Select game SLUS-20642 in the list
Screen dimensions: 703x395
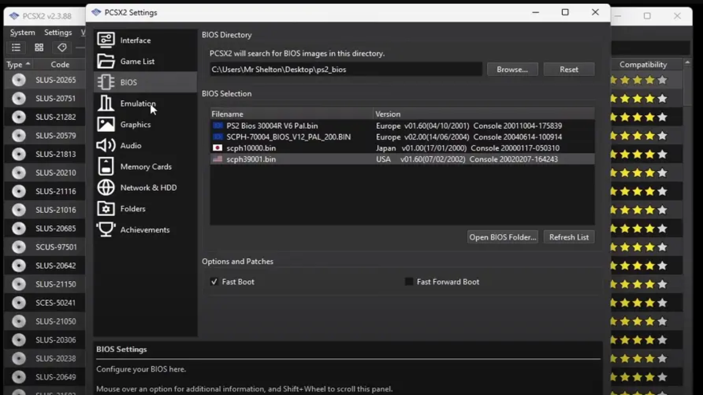click(56, 266)
